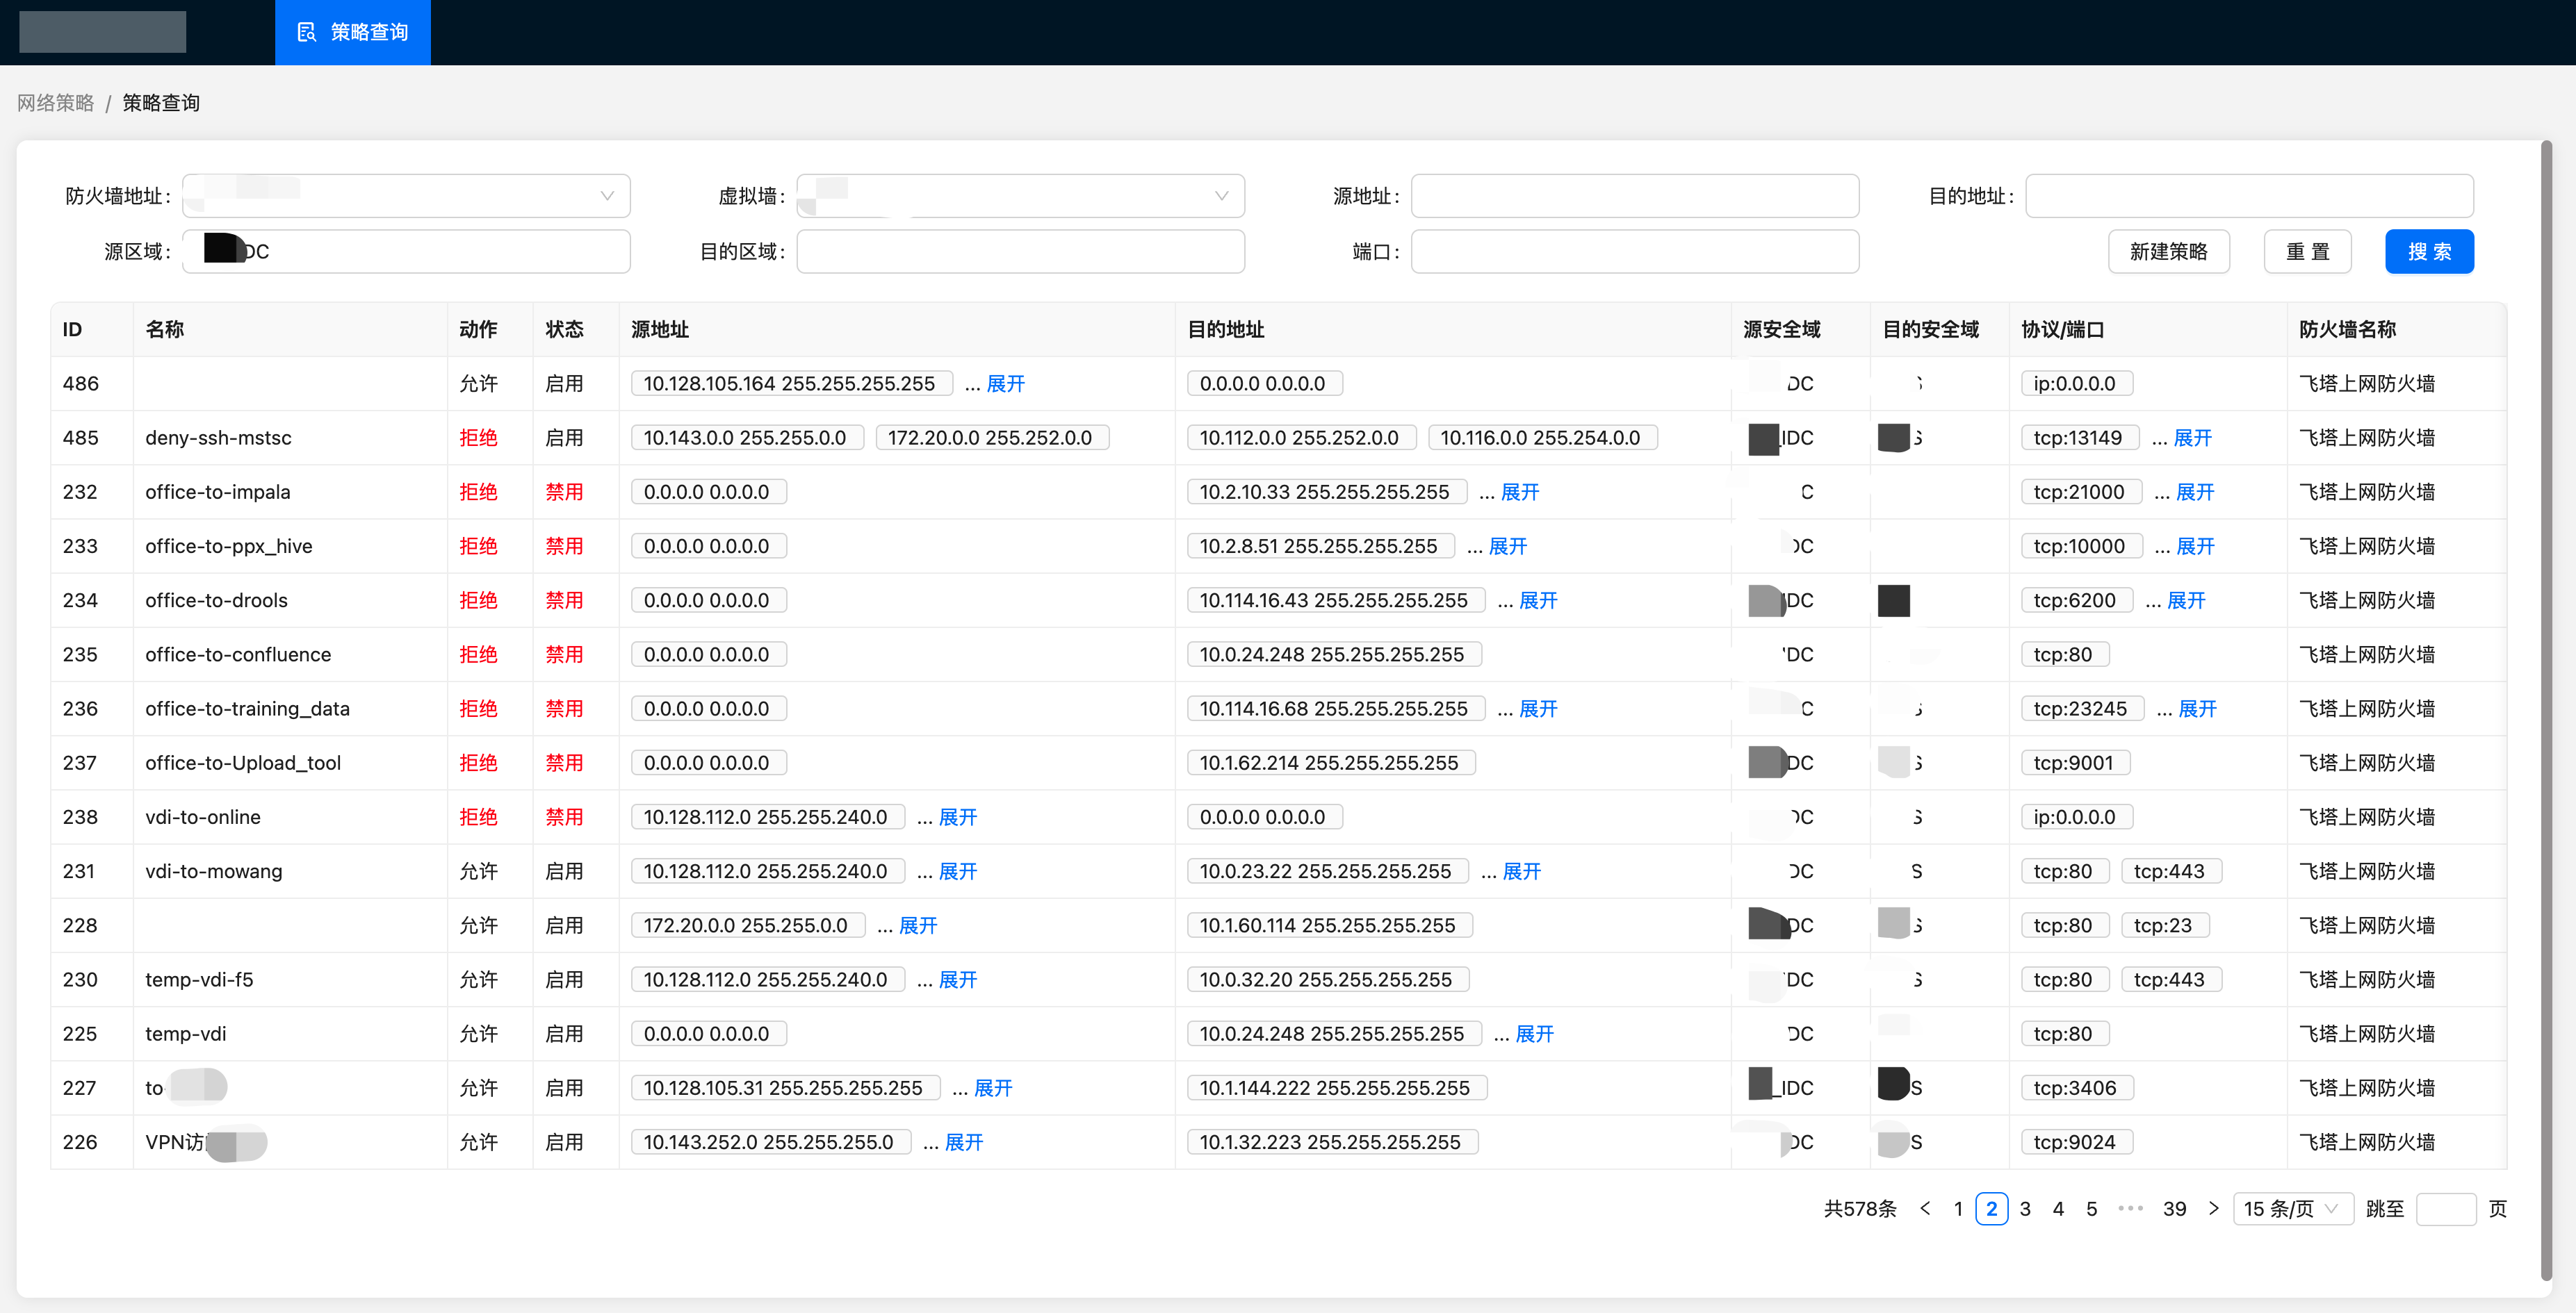Jump to page 1
Viewport: 2576px width, 1313px height.
[x=1958, y=1208]
